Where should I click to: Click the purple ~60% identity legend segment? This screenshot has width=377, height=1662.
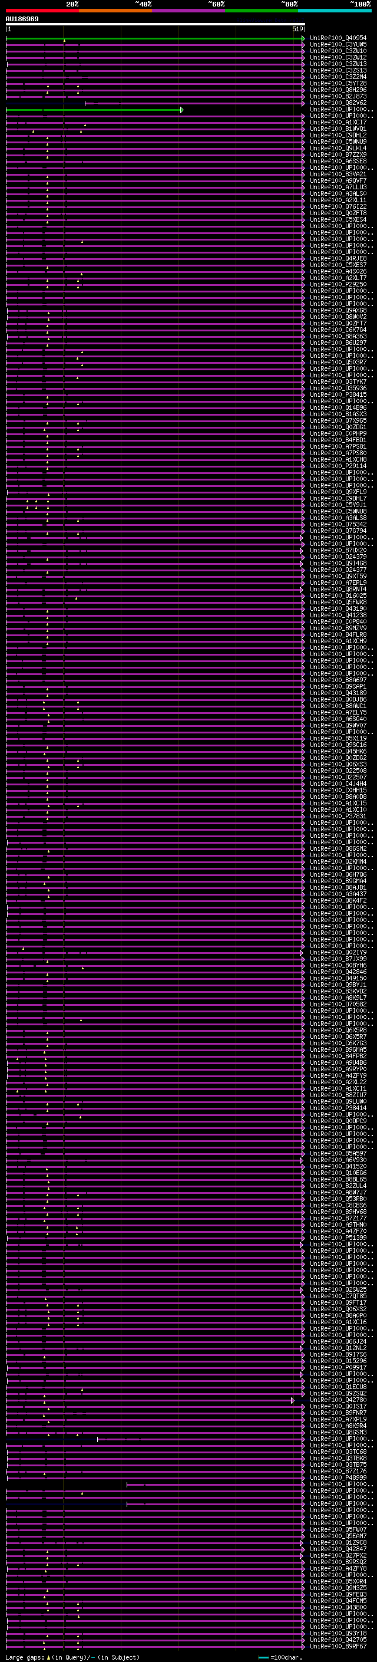[189, 11]
